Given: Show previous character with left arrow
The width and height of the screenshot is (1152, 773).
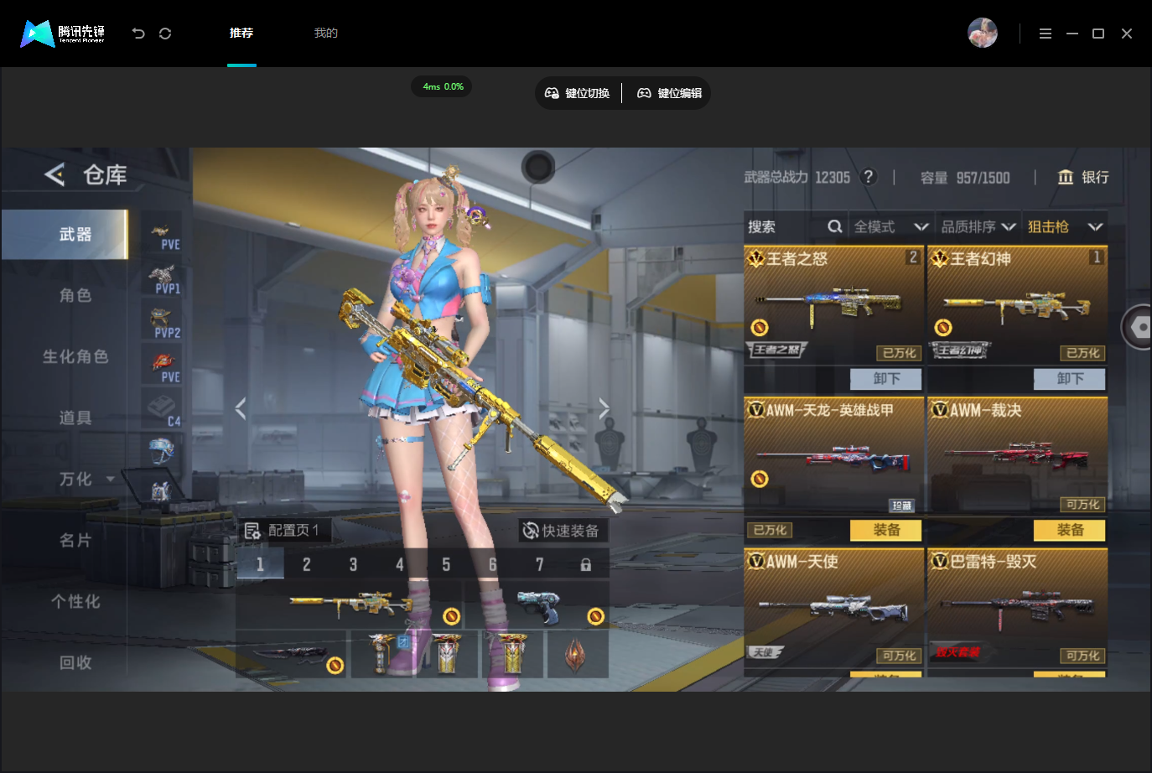Looking at the screenshot, I should [241, 408].
